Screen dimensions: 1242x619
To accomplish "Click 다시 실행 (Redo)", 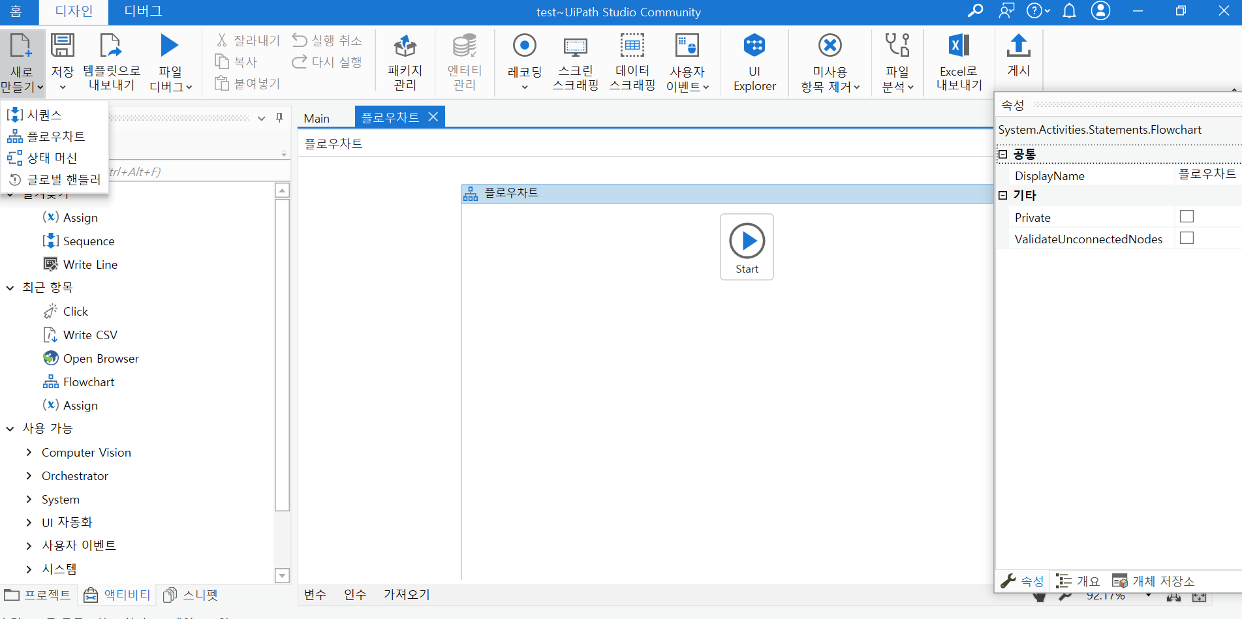I will (x=327, y=62).
